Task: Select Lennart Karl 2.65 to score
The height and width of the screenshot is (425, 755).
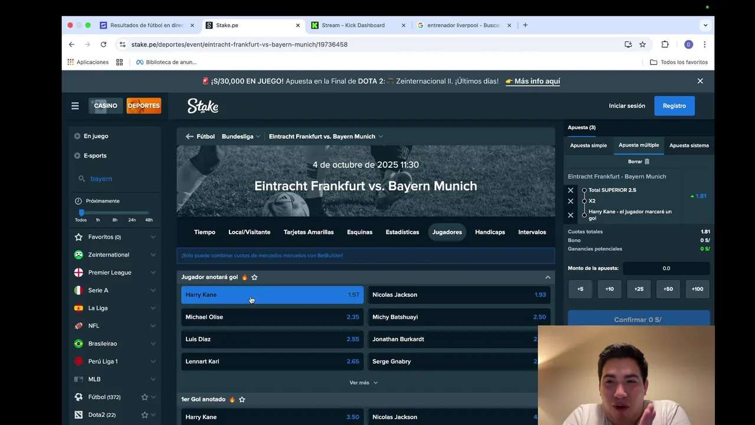Action: coord(273,361)
